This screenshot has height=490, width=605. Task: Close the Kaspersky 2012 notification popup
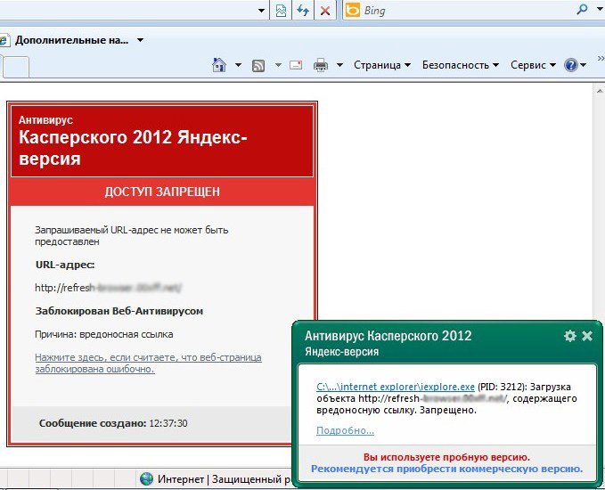tap(587, 336)
